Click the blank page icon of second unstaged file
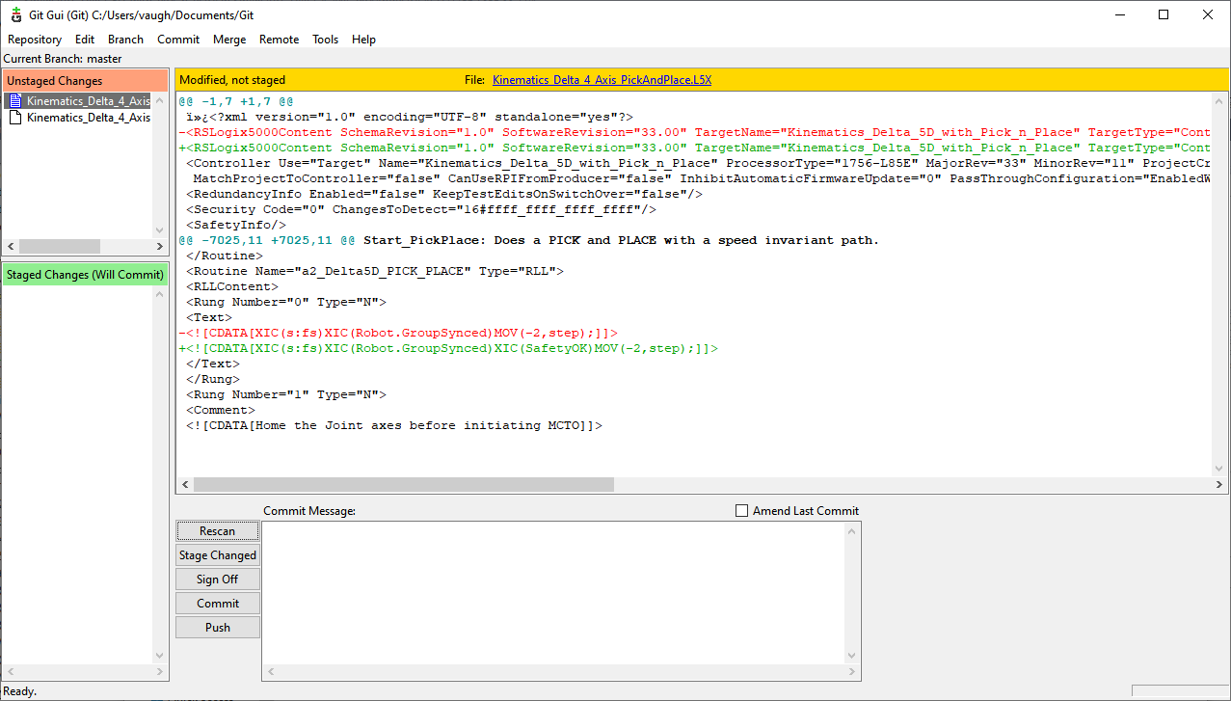The height and width of the screenshot is (701, 1231). pos(14,118)
